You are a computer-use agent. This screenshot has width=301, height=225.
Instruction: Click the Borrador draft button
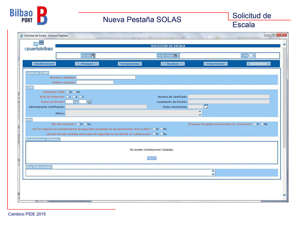[88, 56]
